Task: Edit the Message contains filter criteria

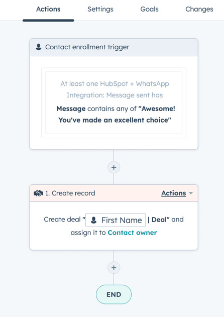Action: click(x=116, y=114)
